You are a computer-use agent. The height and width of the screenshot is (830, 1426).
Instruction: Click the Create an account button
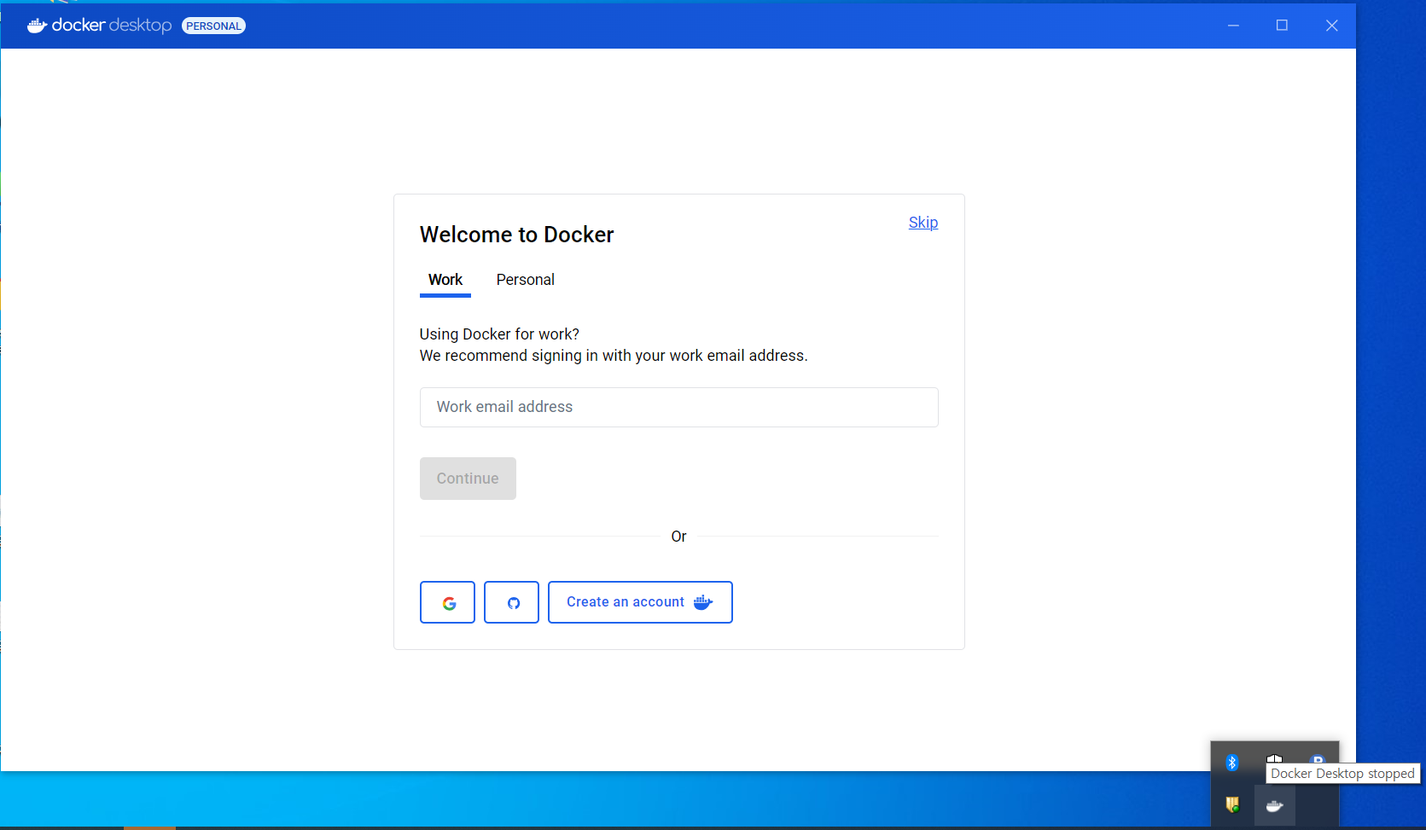pos(640,602)
